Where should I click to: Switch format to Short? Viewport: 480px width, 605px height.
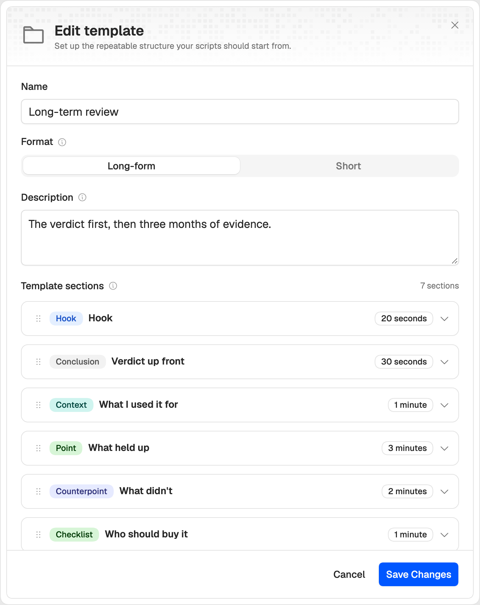(x=348, y=166)
